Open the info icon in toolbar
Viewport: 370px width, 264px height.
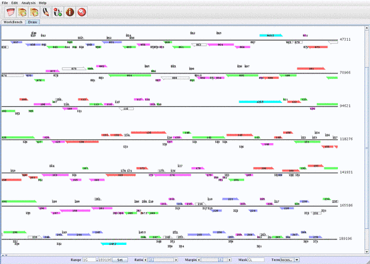click(x=69, y=12)
